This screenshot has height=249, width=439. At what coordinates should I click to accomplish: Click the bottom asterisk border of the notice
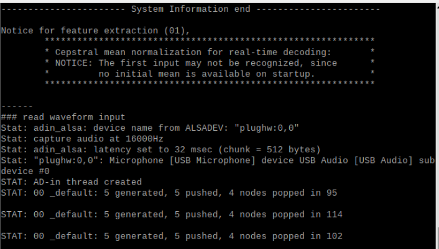(x=210, y=84)
